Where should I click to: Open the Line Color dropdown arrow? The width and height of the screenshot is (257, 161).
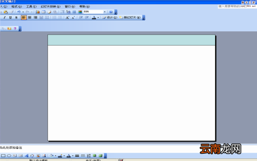click(x=64, y=156)
